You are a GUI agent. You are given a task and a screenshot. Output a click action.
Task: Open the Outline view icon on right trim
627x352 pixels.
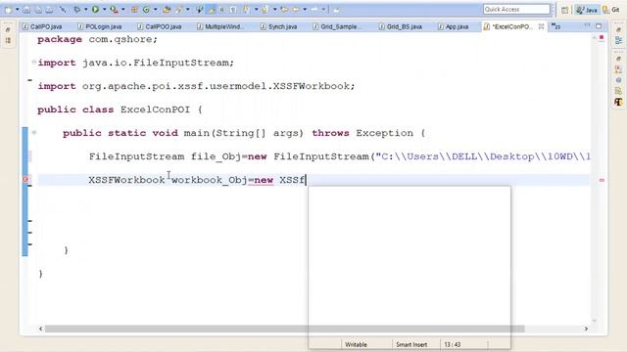[618, 40]
